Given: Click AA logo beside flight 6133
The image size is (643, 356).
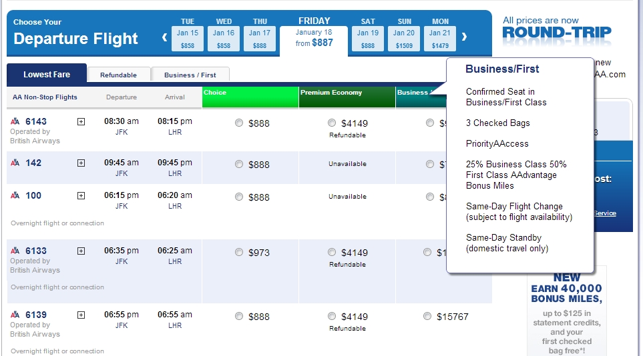Looking at the screenshot, I should click(x=15, y=251).
